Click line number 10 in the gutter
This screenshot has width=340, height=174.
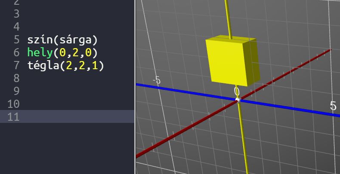(14, 104)
